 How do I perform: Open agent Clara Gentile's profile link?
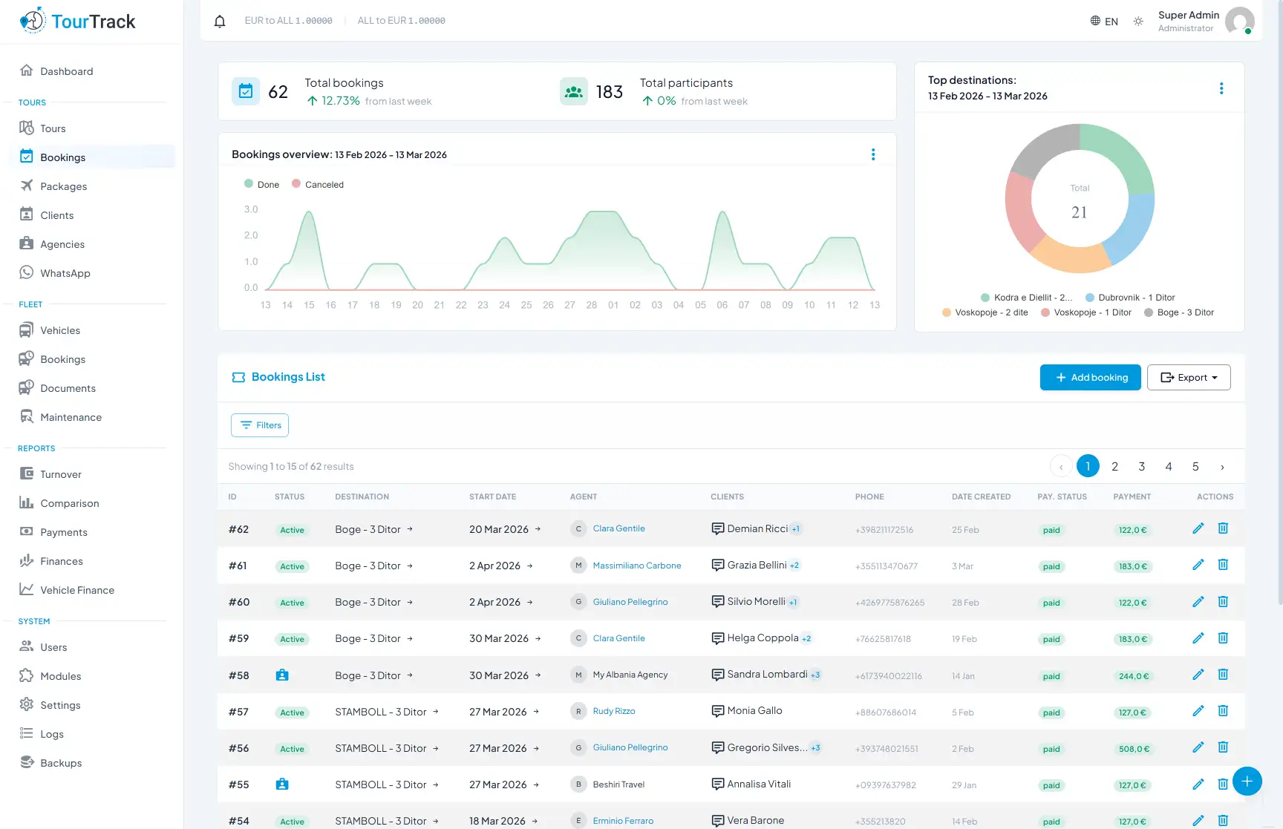(x=618, y=528)
